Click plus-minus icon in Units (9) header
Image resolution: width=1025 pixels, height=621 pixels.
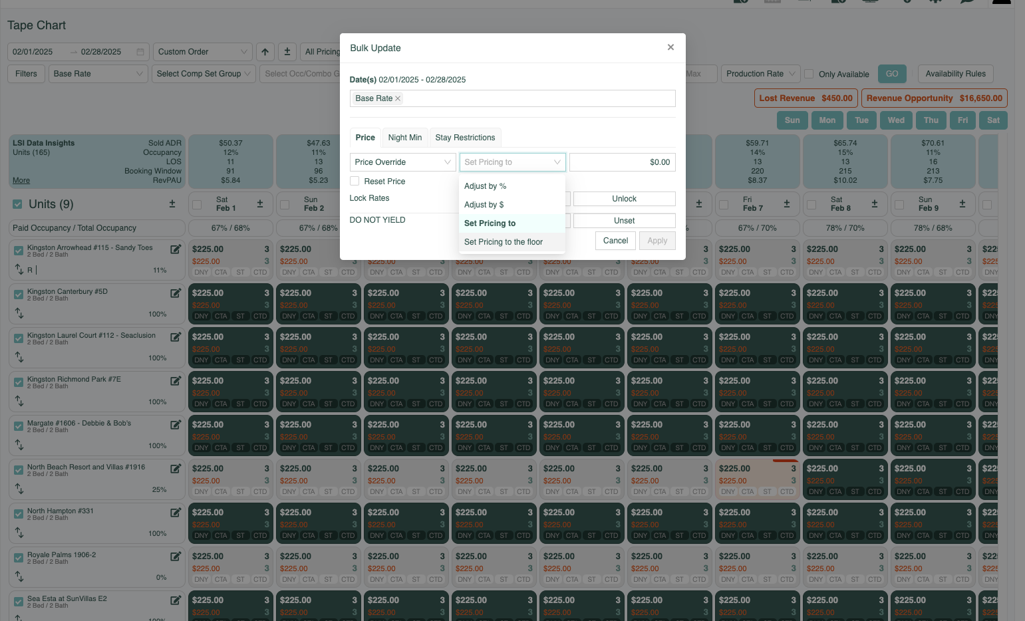172,204
